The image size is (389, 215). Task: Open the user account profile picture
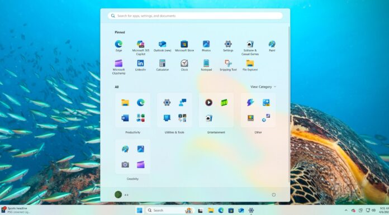click(x=118, y=195)
